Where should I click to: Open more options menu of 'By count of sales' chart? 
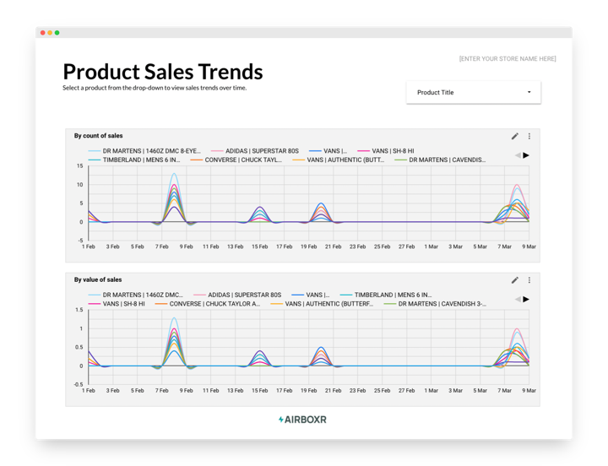click(529, 136)
